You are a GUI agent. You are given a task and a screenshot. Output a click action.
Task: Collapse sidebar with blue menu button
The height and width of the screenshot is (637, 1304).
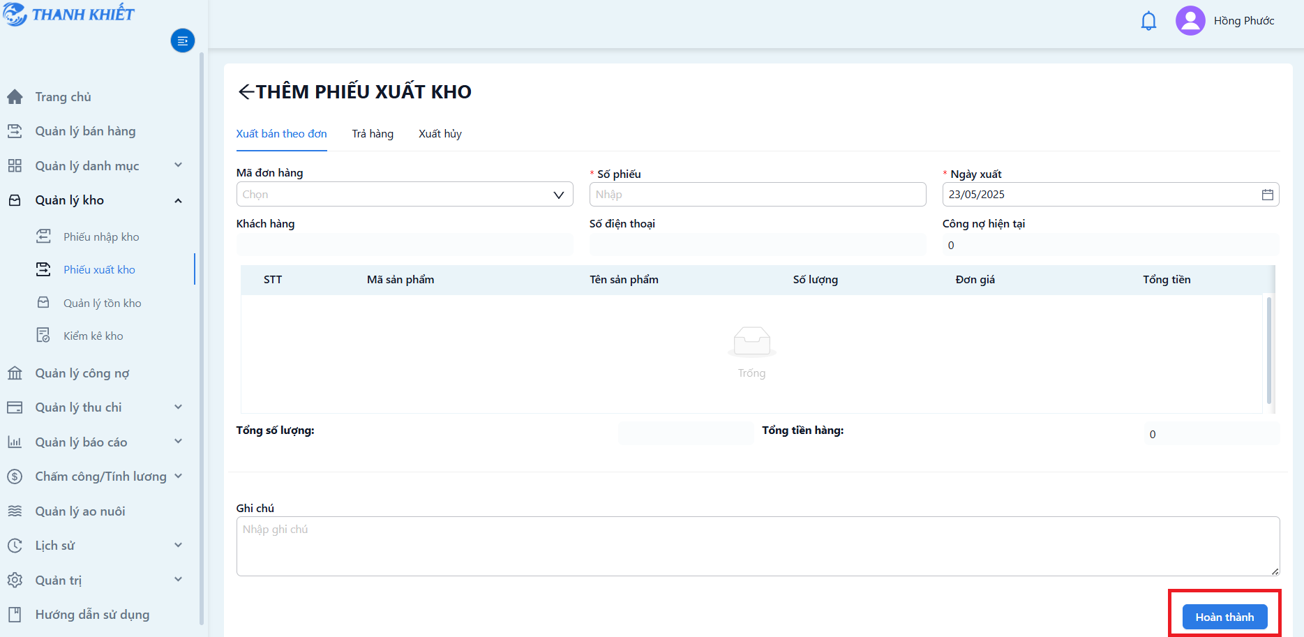click(x=183, y=41)
